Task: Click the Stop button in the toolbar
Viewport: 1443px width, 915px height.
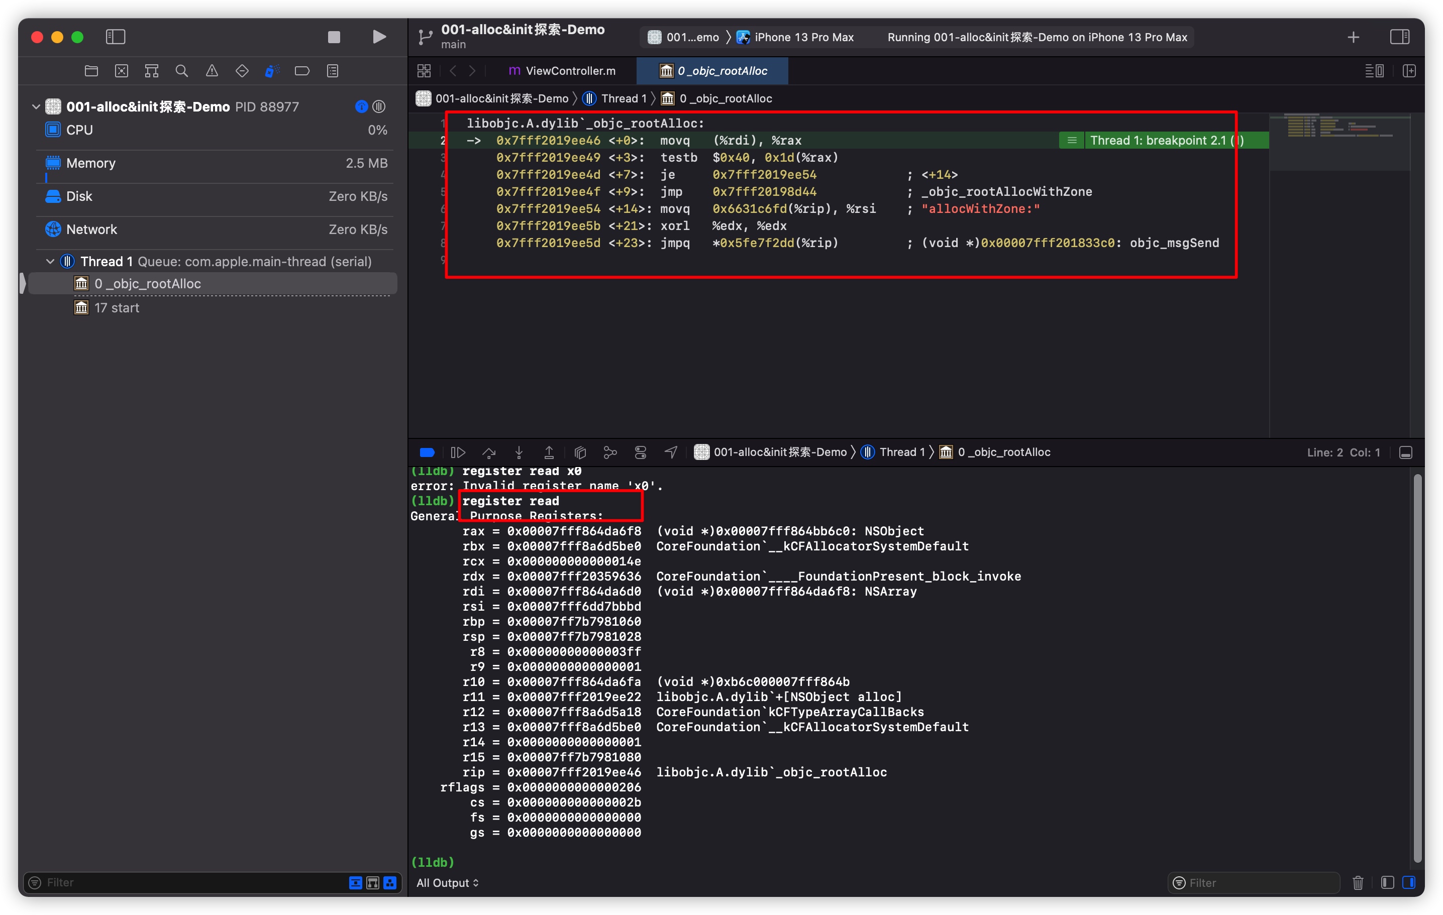Action: coord(334,37)
